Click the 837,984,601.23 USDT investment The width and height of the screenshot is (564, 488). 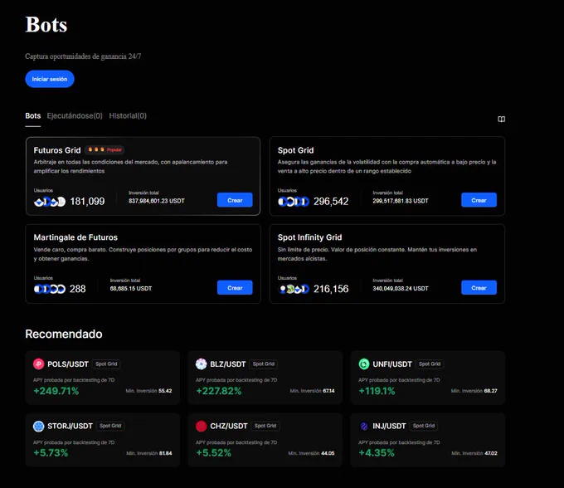tap(157, 201)
